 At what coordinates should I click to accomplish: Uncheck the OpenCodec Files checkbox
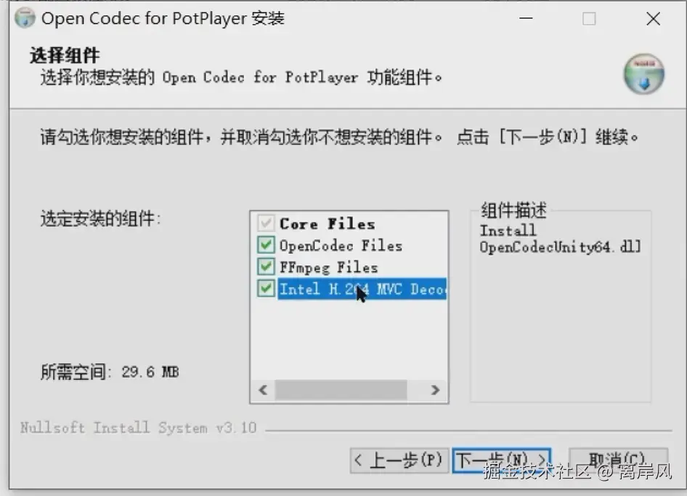(266, 245)
